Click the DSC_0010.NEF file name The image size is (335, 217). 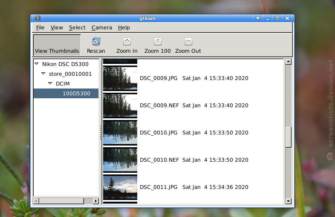tap(159, 160)
